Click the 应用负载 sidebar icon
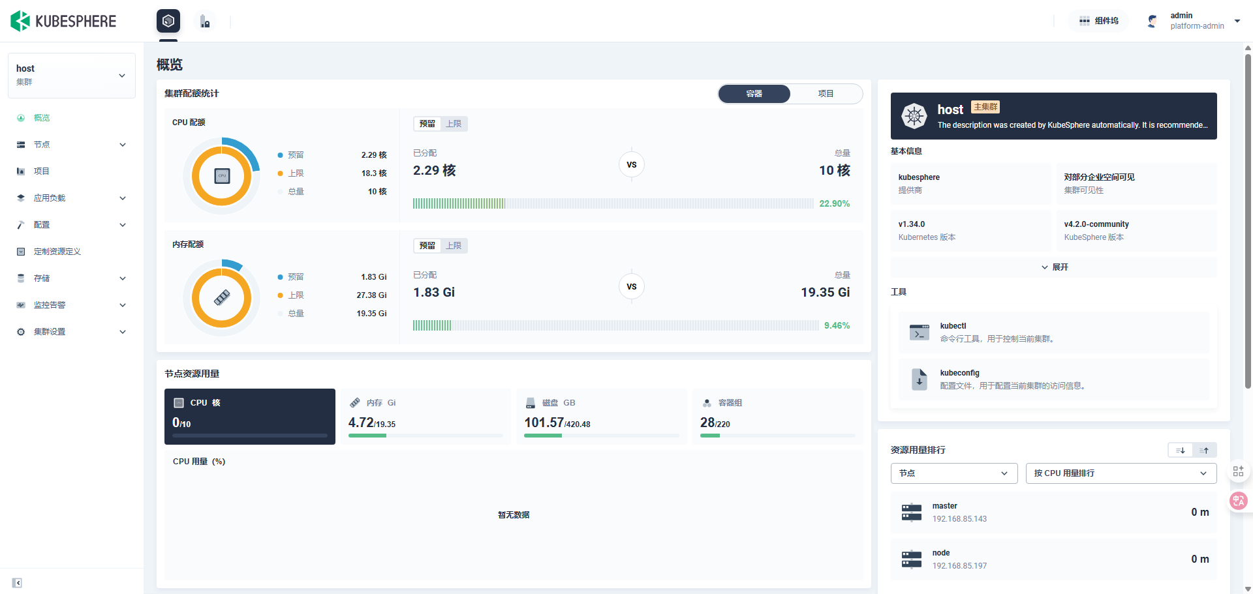 point(21,198)
